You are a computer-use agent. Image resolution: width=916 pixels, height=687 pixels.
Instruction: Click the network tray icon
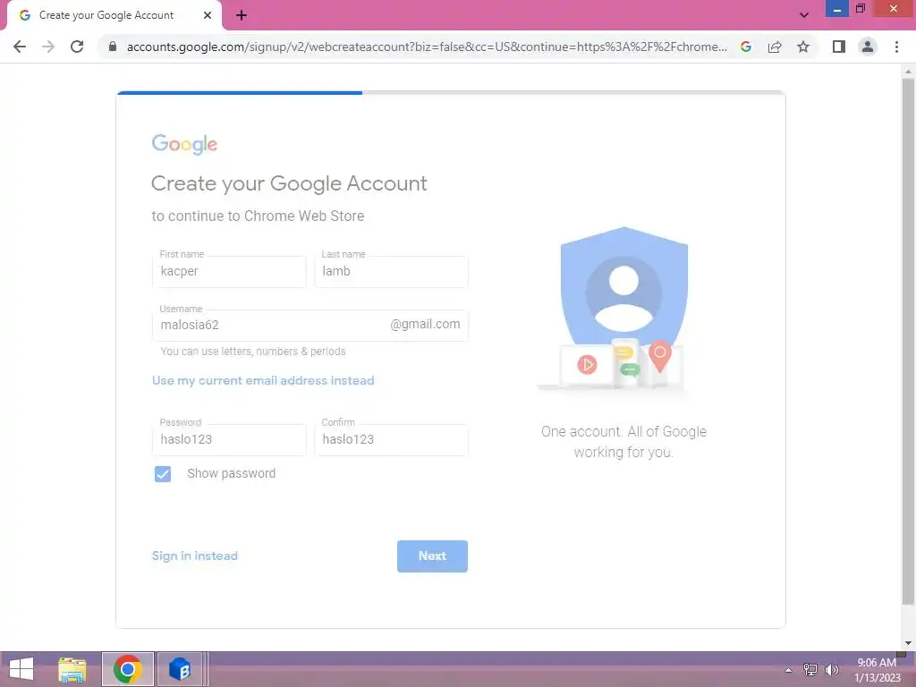tap(810, 669)
